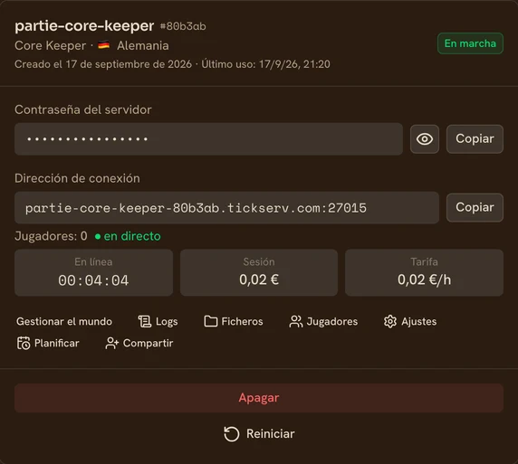Viewport: 518px width, 464px height.
Task: Click the connection address field
Action: click(x=226, y=208)
